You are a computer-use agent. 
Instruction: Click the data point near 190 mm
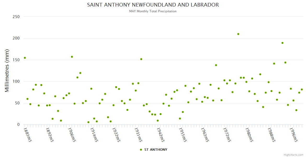[282, 43]
